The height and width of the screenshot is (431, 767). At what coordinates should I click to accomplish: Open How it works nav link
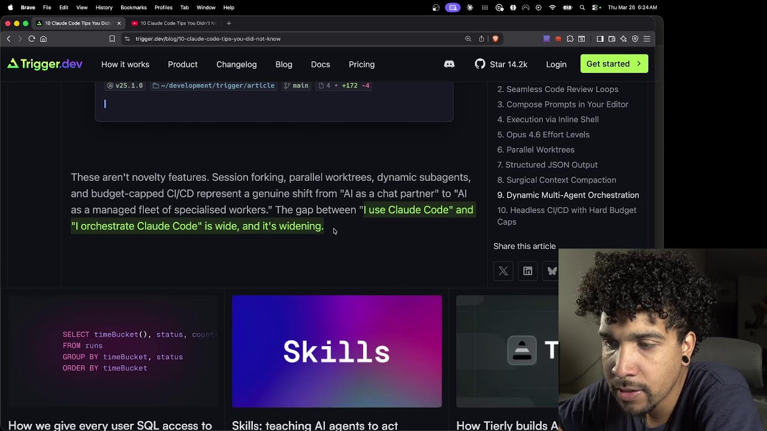click(125, 64)
